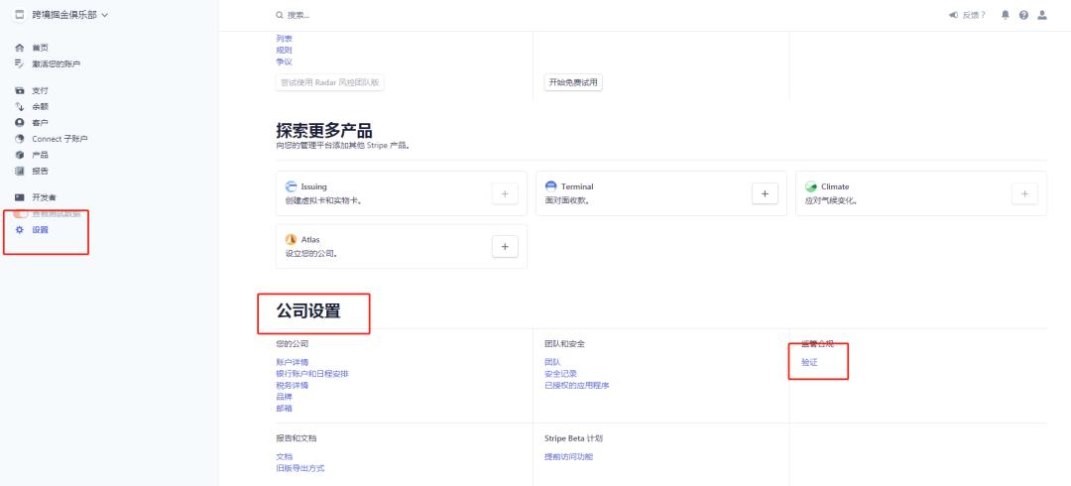
Task: Click the 尝试使用 Radar 风控团队版 button
Action: click(x=330, y=82)
